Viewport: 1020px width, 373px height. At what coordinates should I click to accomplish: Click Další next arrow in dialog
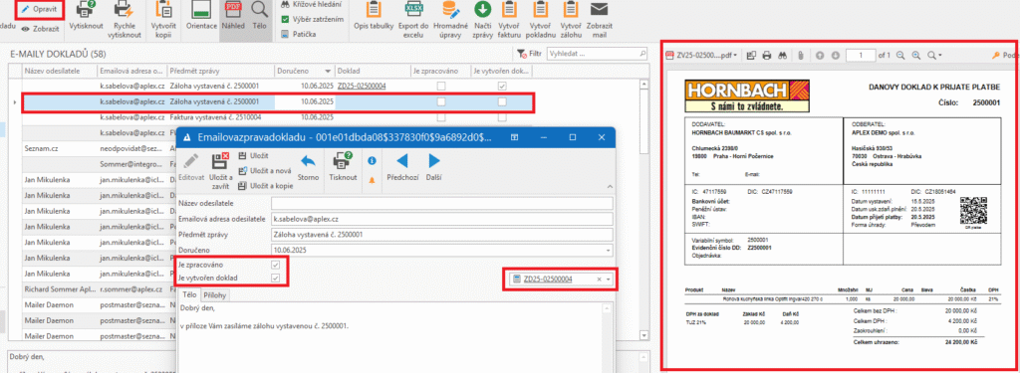[x=434, y=167]
